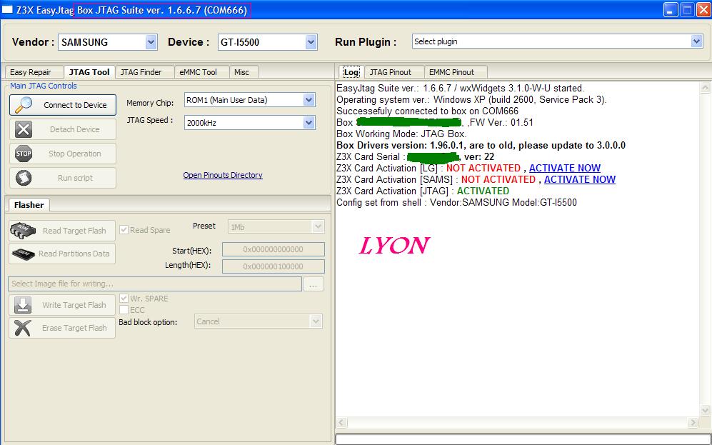Screen dimensions: 712x445
Task: Click the Start(HEX) input field
Action: [x=274, y=249]
